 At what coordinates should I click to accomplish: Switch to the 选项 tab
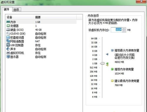coord(16,10)
